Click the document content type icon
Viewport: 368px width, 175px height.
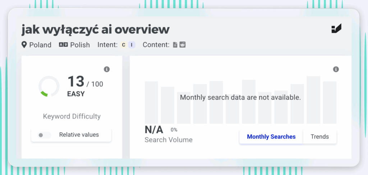pyautogui.click(x=175, y=45)
